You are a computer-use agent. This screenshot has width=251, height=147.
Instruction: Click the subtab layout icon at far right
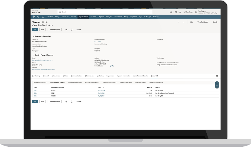217,76
